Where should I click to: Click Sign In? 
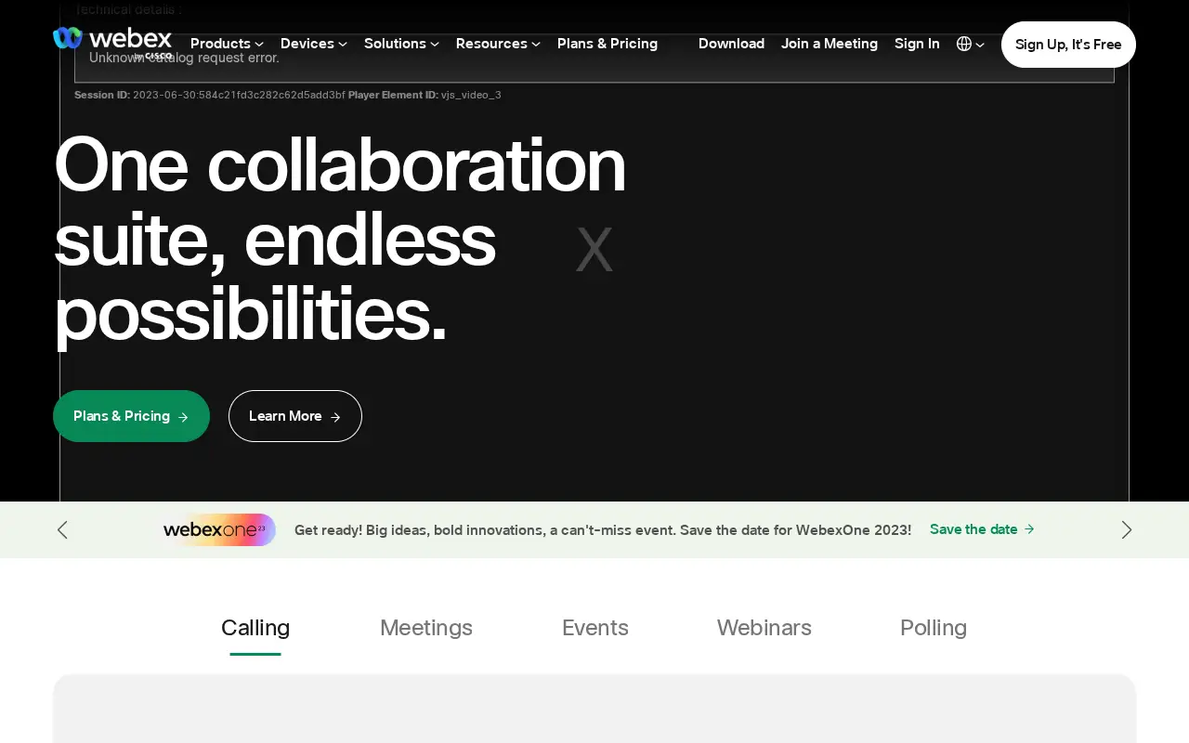(917, 44)
